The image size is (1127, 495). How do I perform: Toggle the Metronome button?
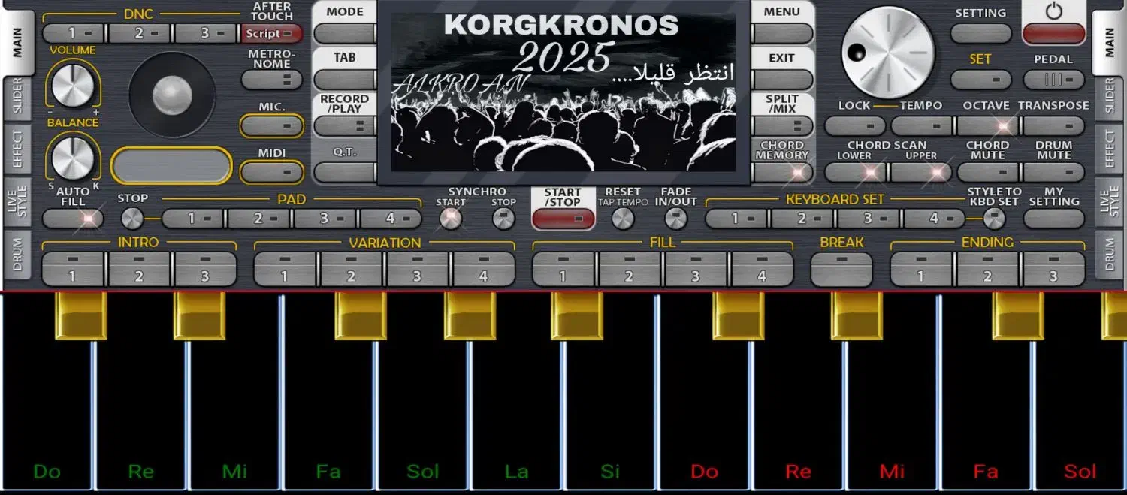(271, 80)
